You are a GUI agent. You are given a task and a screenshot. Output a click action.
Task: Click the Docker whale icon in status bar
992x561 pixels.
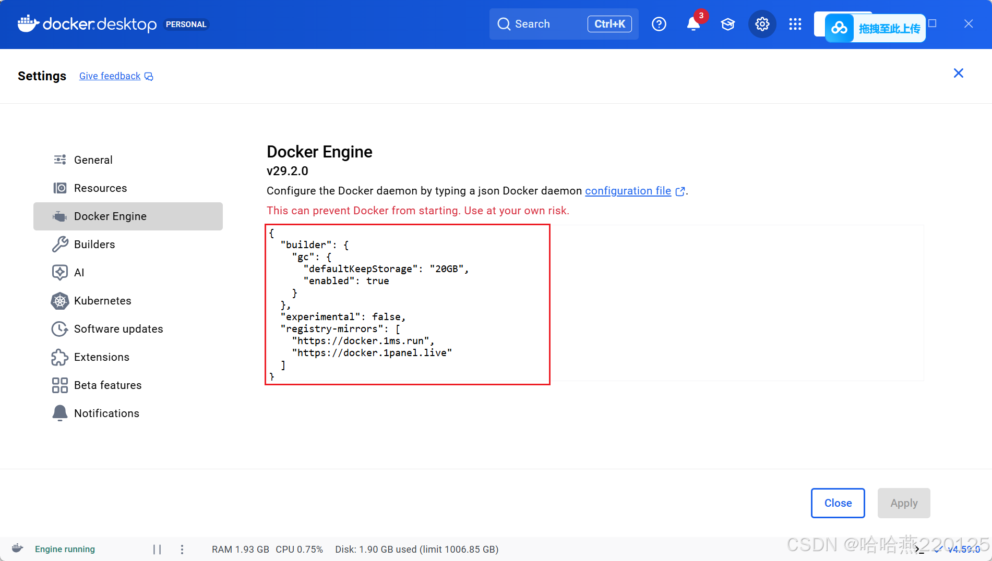pyautogui.click(x=17, y=548)
